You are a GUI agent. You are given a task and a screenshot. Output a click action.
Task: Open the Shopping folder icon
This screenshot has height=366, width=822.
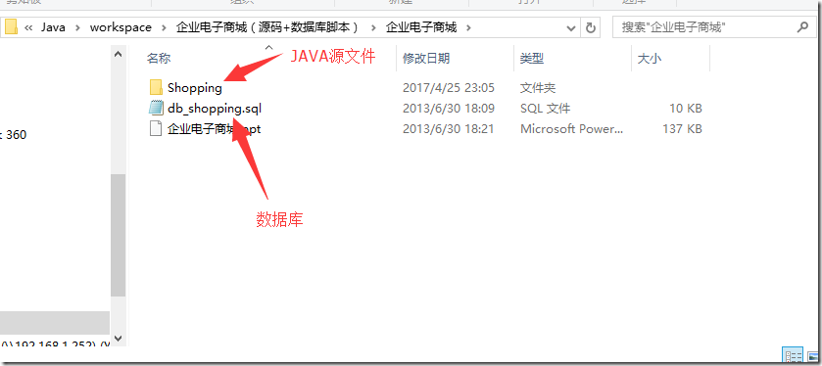[x=156, y=87]
